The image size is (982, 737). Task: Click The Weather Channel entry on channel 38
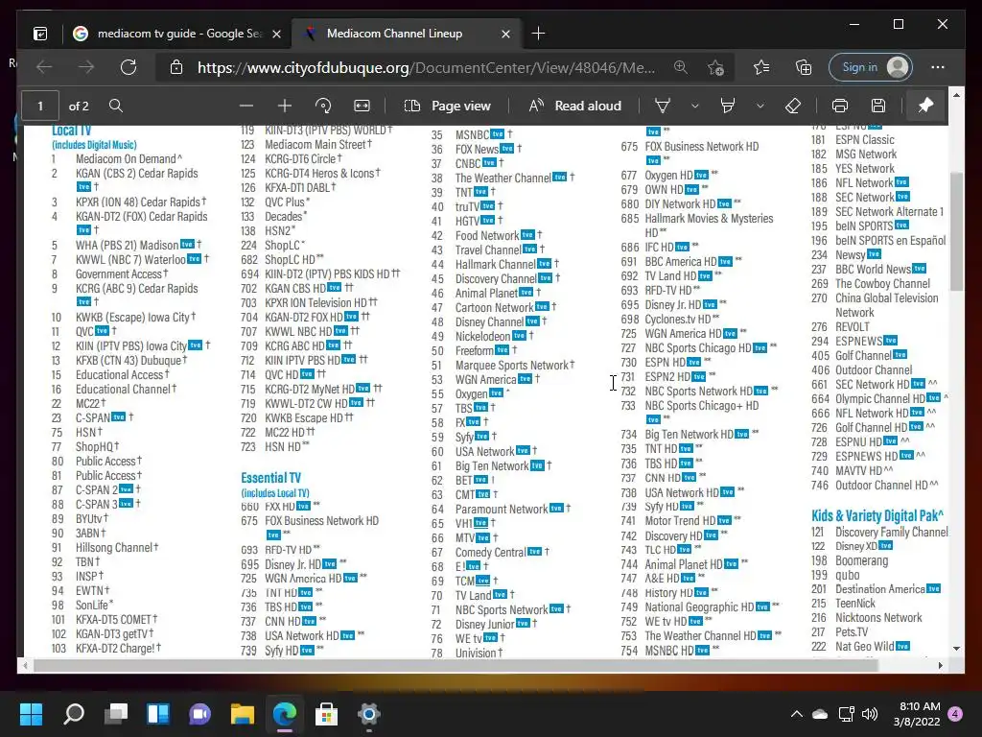click(503, 178)
